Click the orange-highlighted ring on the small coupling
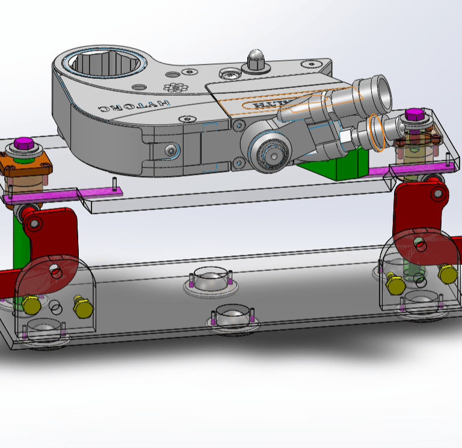 point(377,132)
